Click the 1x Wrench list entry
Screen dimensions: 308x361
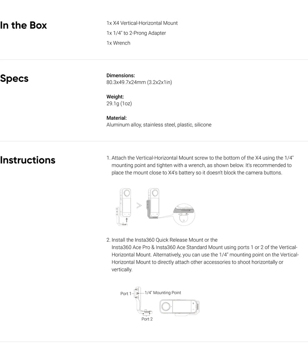pyautogui.click(x=118, y=43)
